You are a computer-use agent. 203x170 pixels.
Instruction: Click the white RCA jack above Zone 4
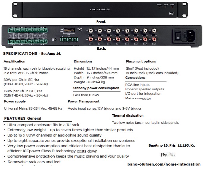(118, 31)
